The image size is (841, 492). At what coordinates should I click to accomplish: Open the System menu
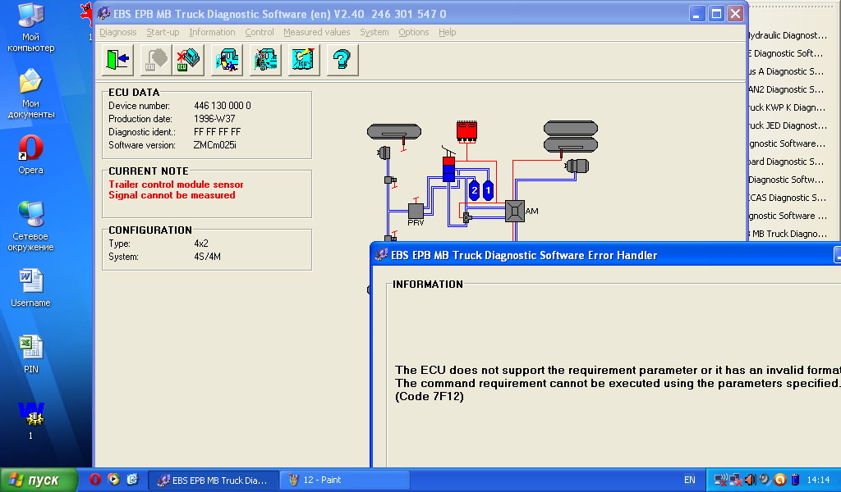coord(375,32)
